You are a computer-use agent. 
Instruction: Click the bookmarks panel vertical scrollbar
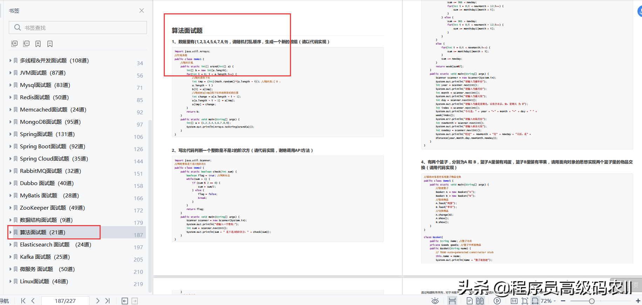[150, 207]
